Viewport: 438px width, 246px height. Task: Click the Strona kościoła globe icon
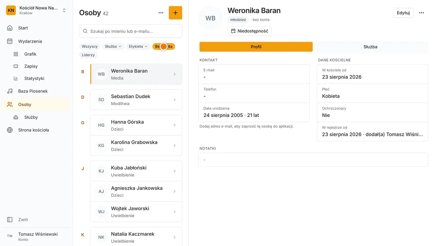click(10, 130)
